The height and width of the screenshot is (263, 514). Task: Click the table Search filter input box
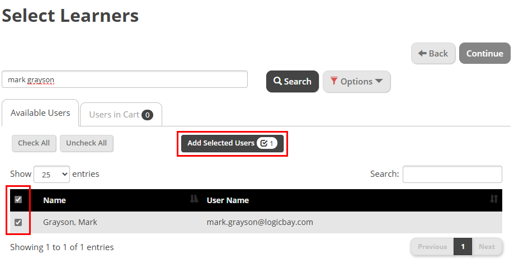pyautogui.click(x=452, y=174)
